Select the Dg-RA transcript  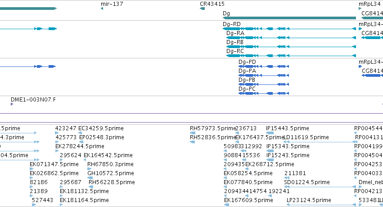(291, 38)
